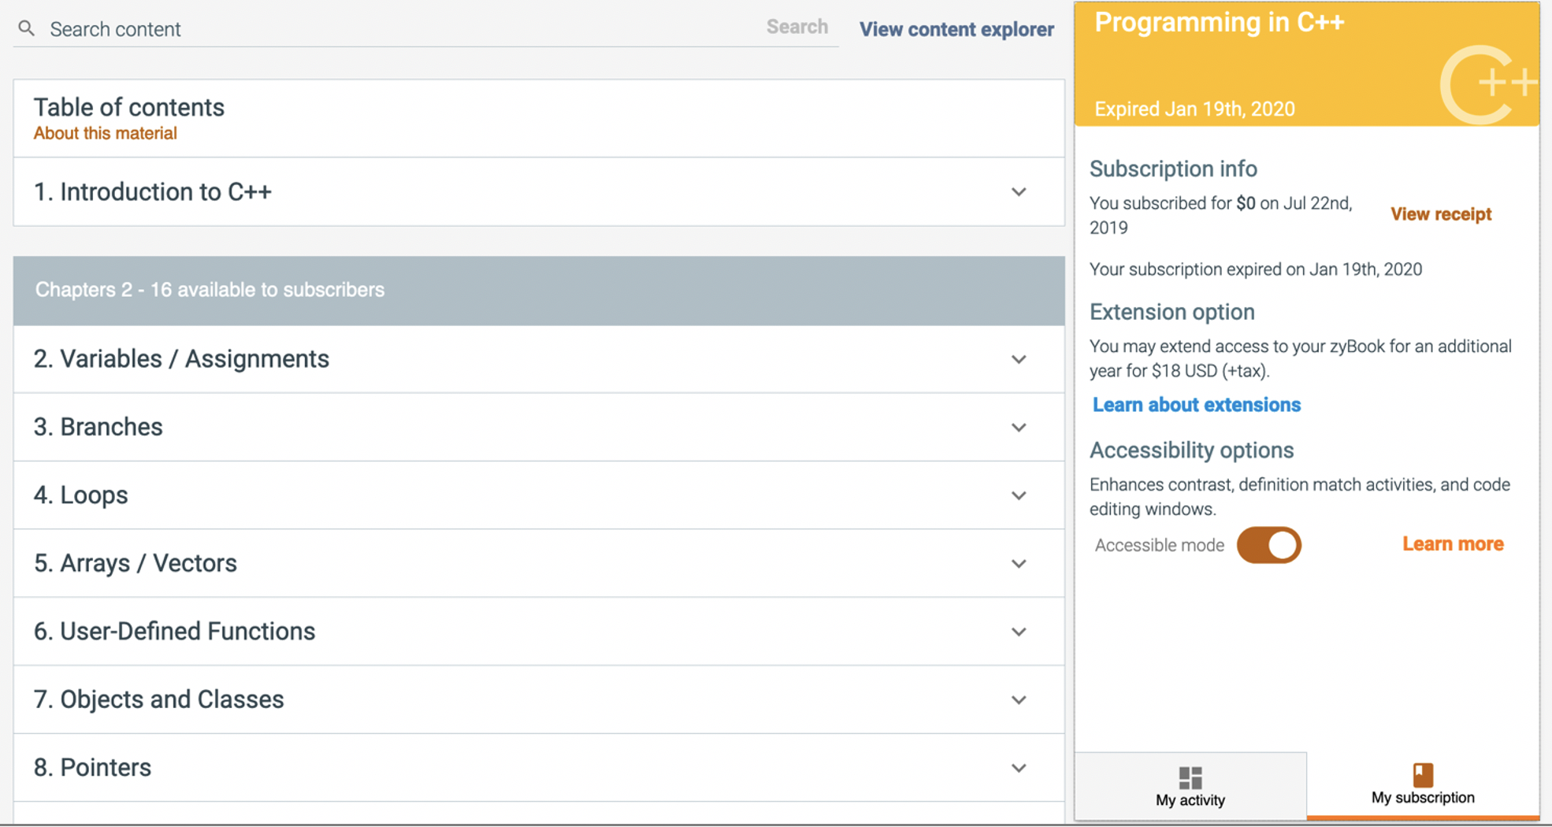Expand the Branches chapter chevron
The image size is (1552, 827).
(1019, 428)
